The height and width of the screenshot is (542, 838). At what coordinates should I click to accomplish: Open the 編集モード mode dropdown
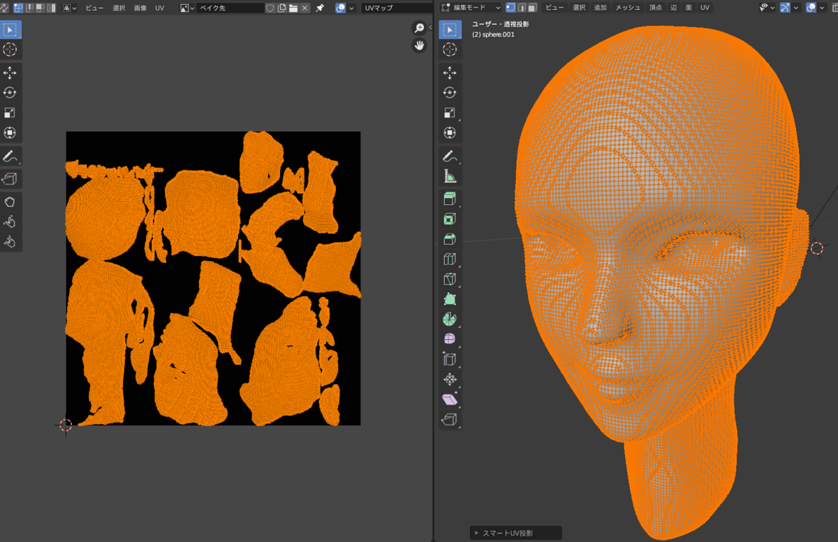pos(471,8)
